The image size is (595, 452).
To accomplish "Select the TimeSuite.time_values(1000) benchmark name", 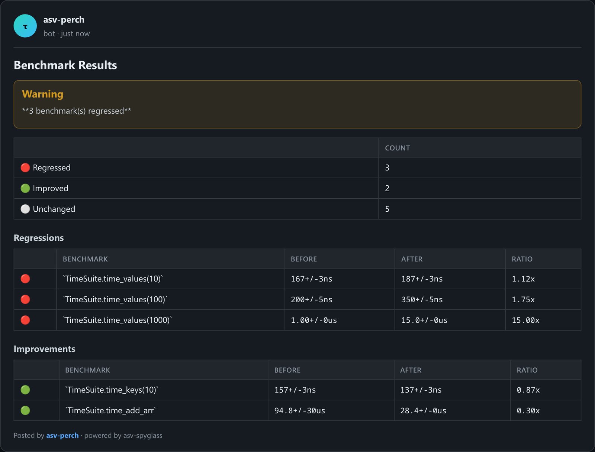I will click(118, 320).
